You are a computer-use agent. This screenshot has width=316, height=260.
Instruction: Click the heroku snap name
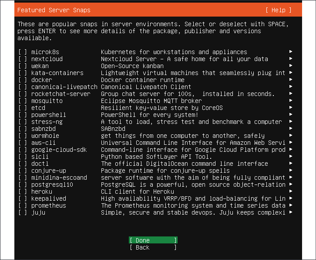[42, 192]
